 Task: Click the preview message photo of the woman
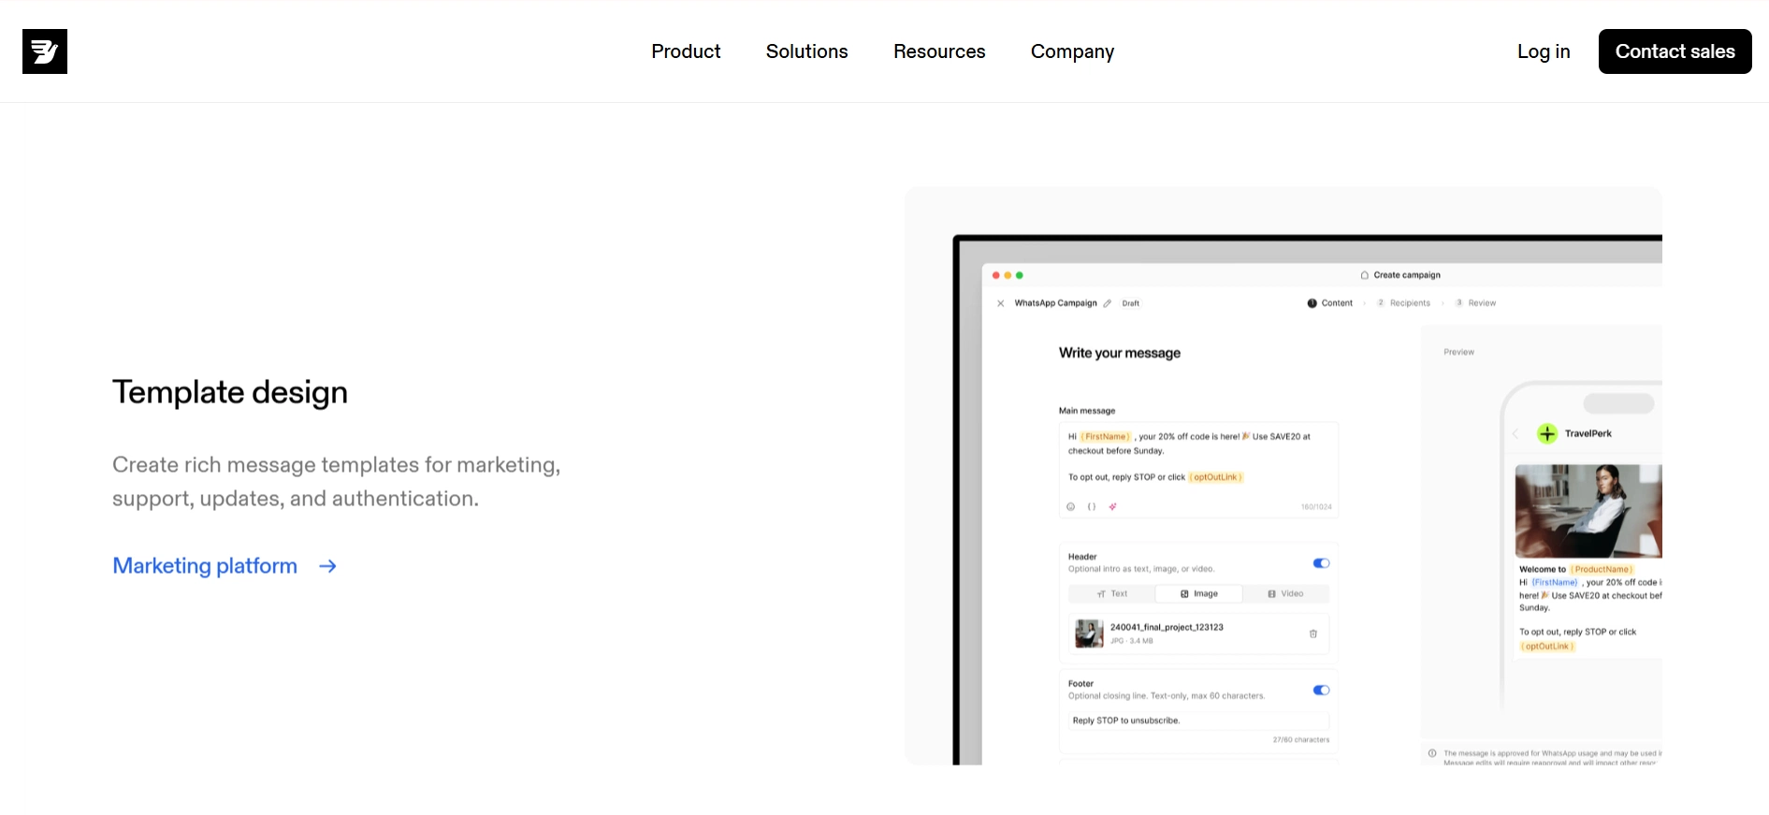[1588, 511]
